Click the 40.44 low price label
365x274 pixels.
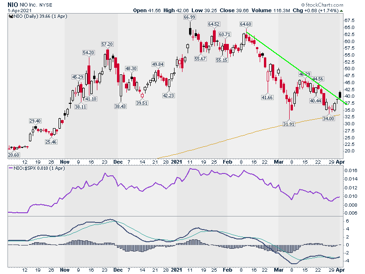coord(316,101)
